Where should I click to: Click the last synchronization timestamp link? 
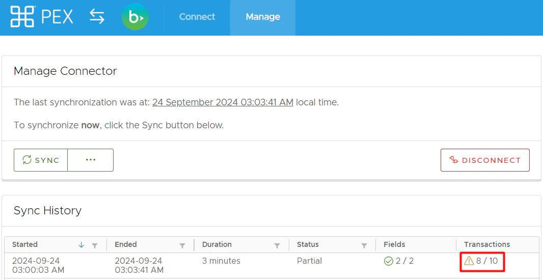(x=223, y=102)
